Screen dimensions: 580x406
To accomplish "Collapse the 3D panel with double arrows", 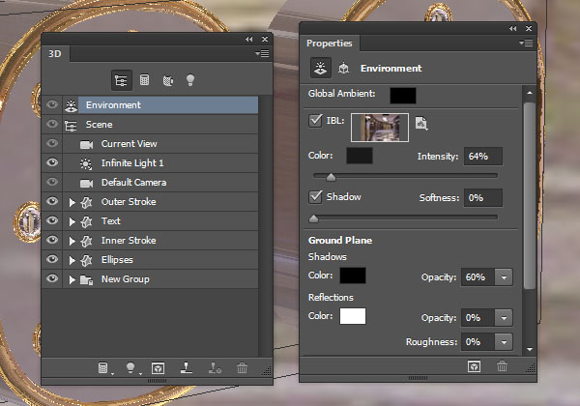I will point(249,40).
